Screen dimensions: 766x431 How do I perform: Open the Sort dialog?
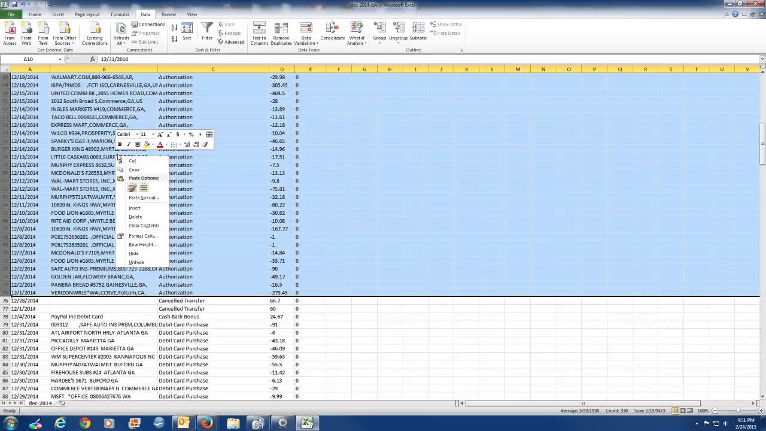pos(187,32)
